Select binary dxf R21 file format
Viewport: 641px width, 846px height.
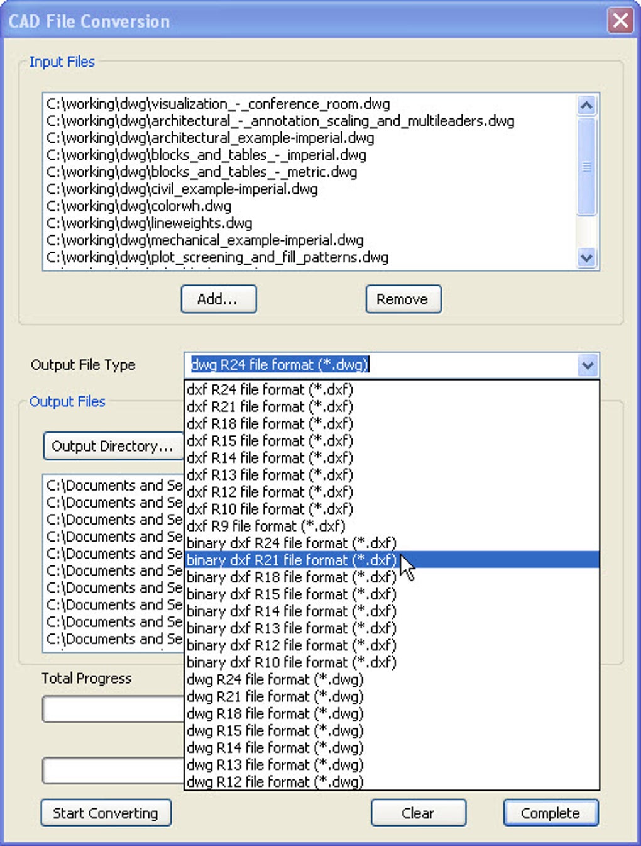point(392,560)
